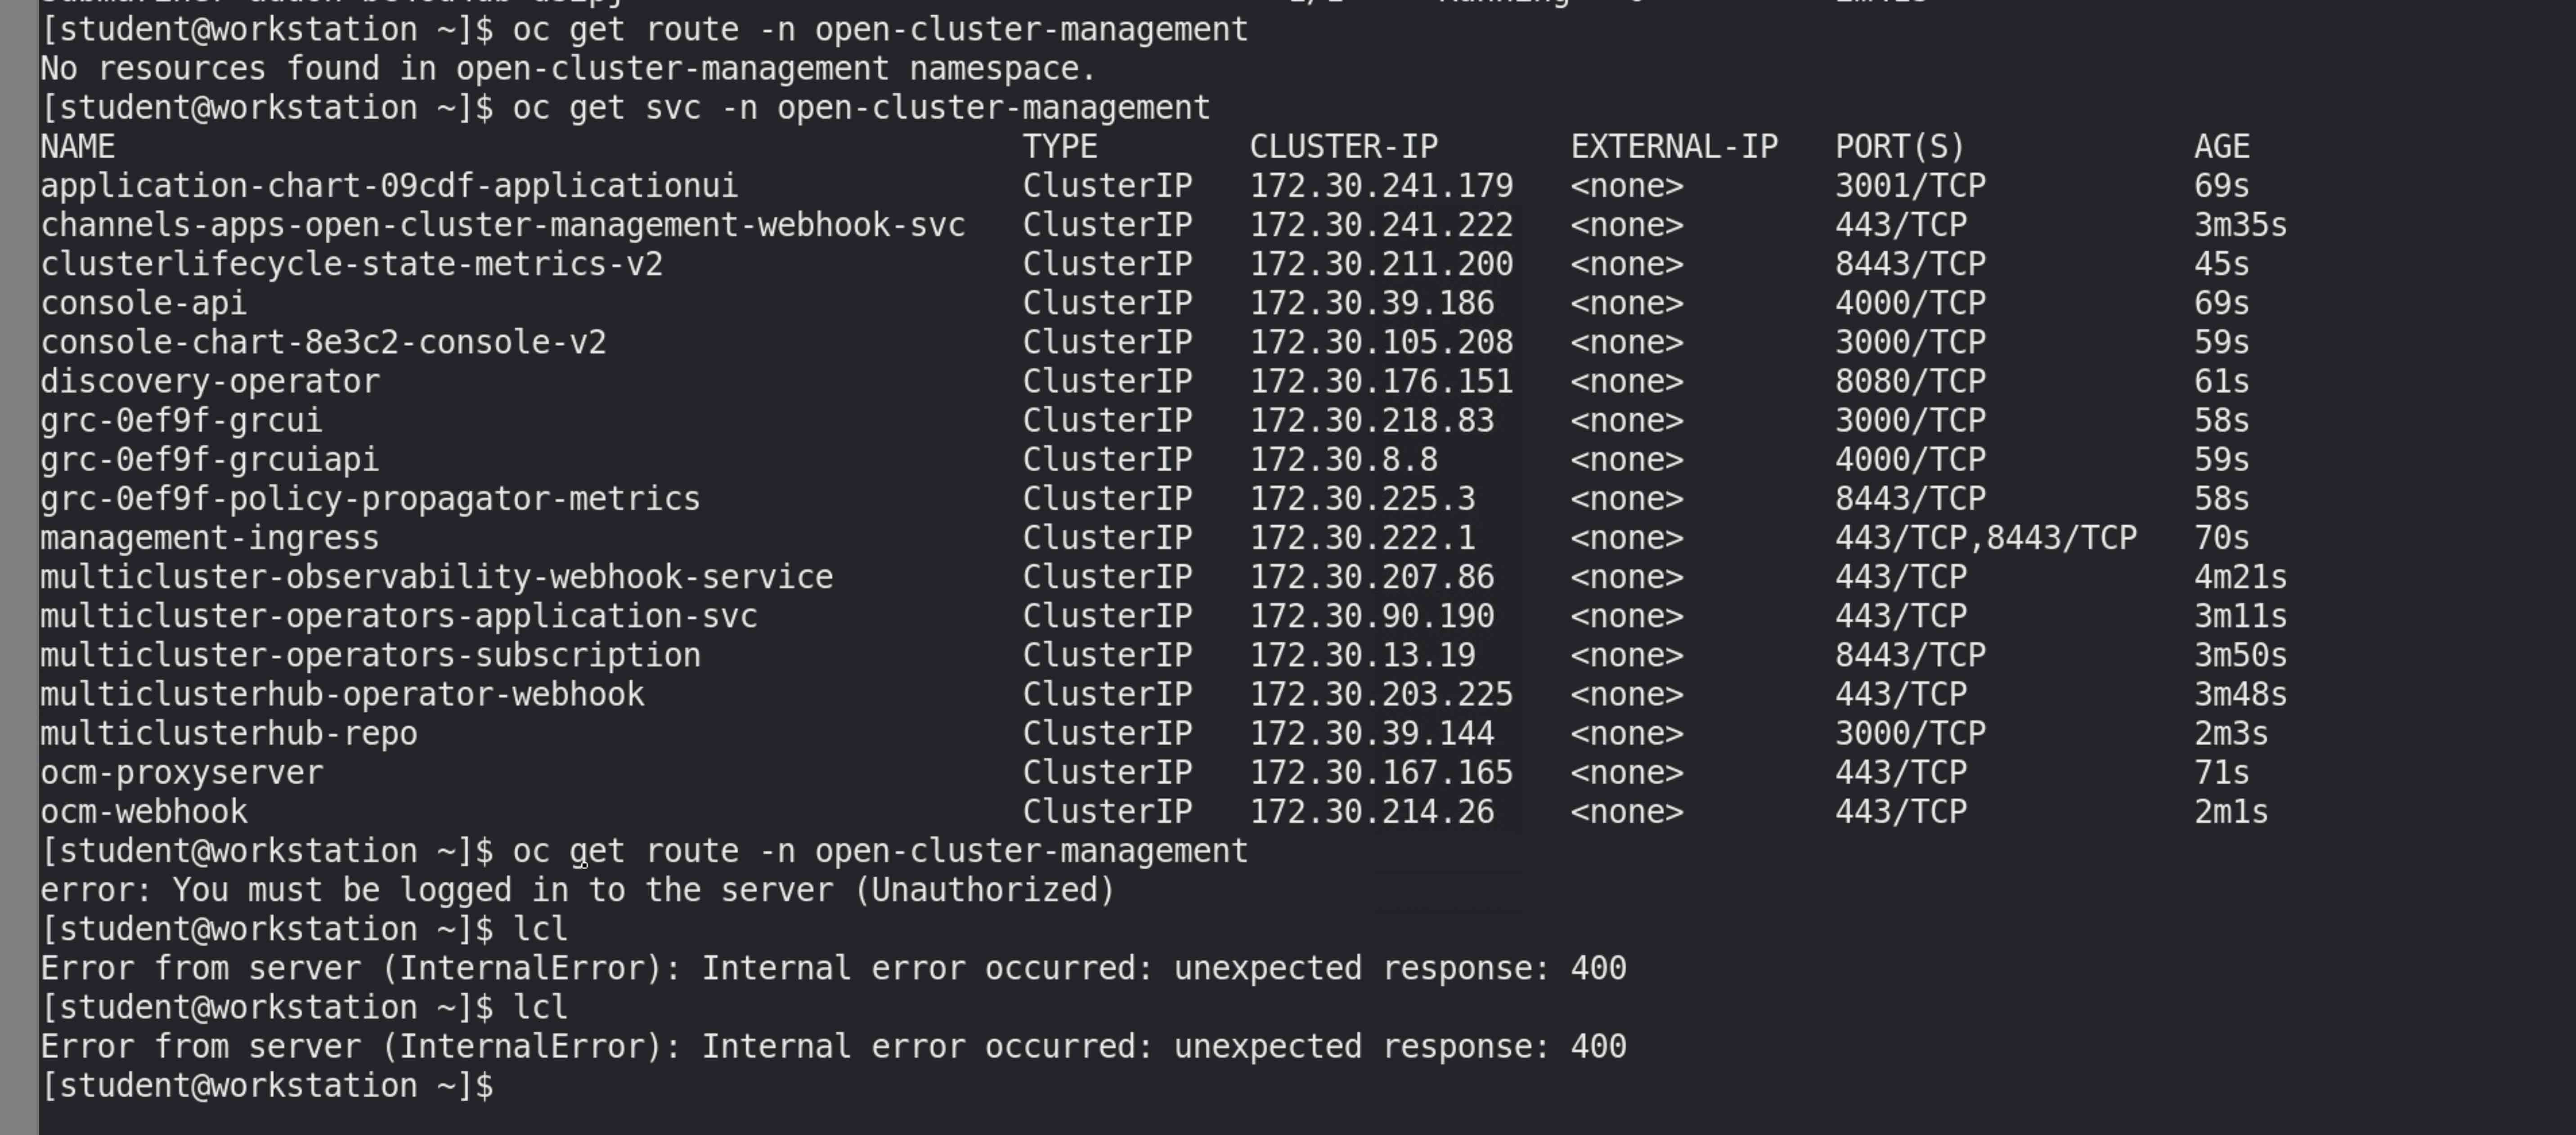
Task: Click the multiclusterhub-repo service name
Action: (229, 734)
